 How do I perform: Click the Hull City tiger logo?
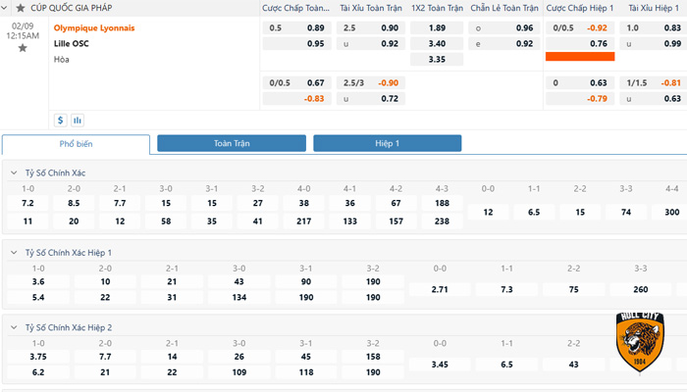642,343
